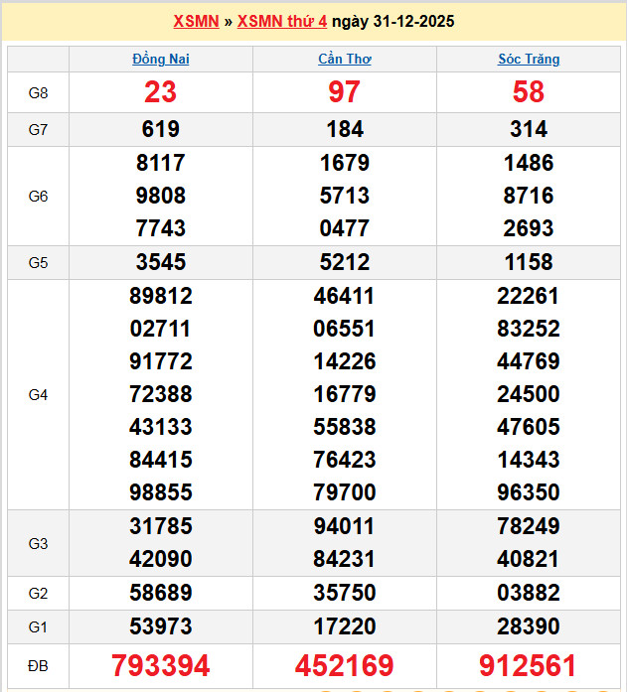Open the Đồng Nai province link
Viewport: 627px width, 692px height.
point(161,60)
